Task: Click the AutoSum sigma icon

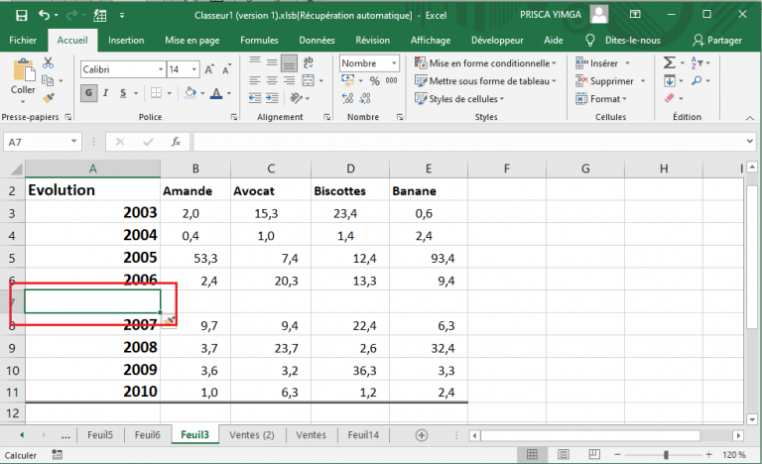Action: 671,62
